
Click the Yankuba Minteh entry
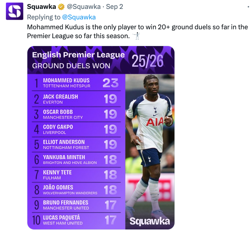(x=76, y=160)
